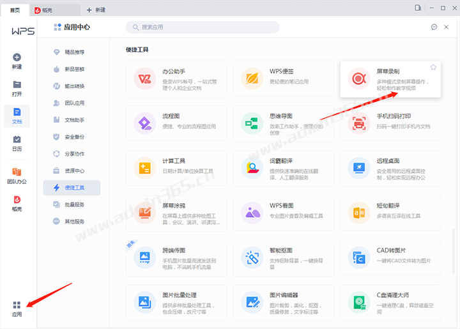Open the 智能抠图 icon
The width and height of the screenshot is (460, 329).
click(x=252, y=257)
